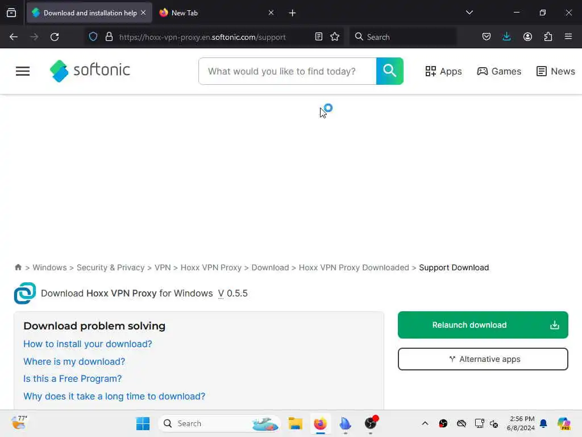
Task: Open Save to Pocket icon
Action: pos(487,36)
